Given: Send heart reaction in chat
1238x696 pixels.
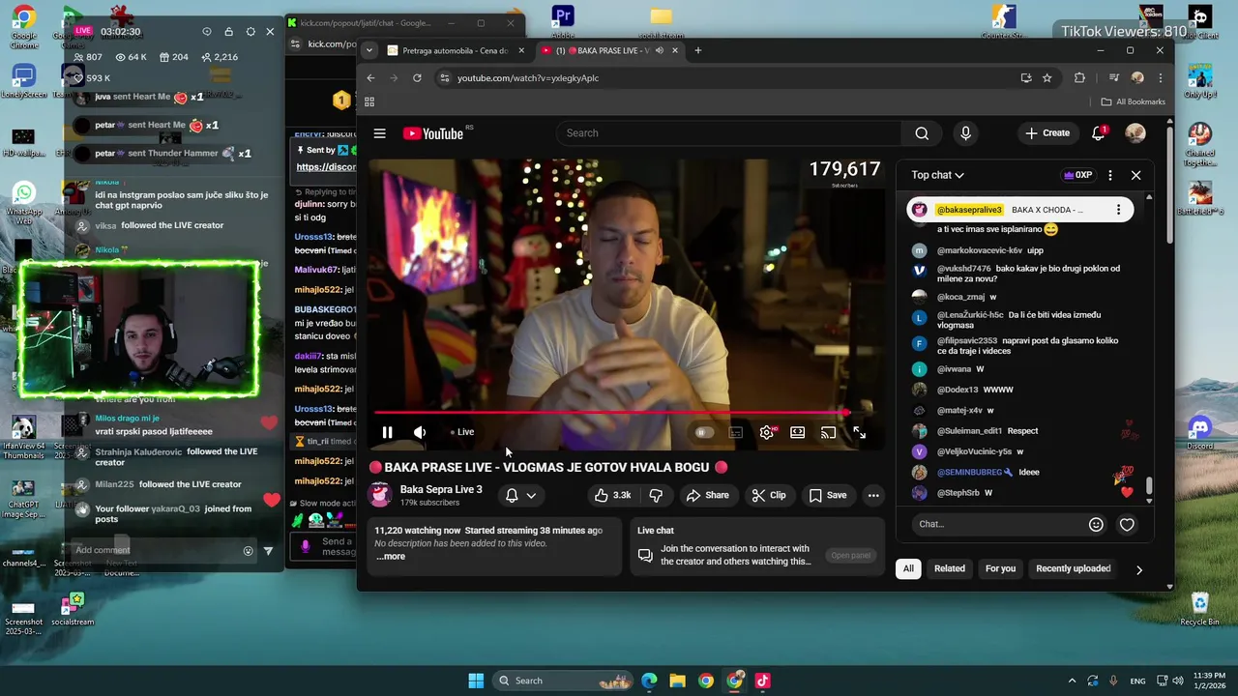Looking at the screenshot, I should (x=1127, y=524).
